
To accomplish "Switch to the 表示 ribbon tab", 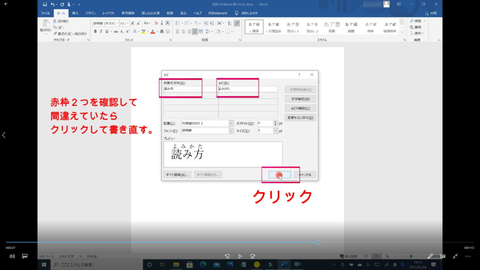I will point(183,13).
